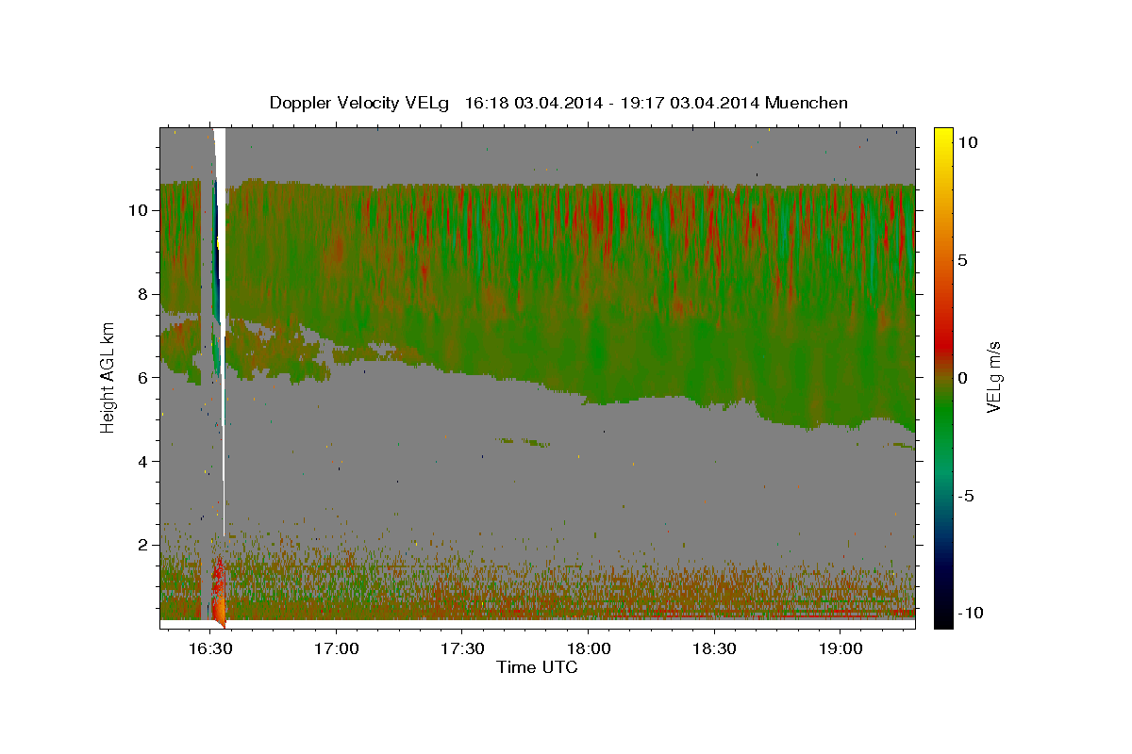This screenshot has width=1132, height=754.
Task: Click the height tick label 4
Action: [143, 461]
